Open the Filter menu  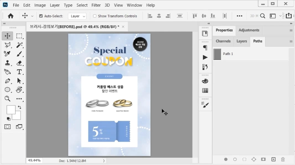(96, 5)
